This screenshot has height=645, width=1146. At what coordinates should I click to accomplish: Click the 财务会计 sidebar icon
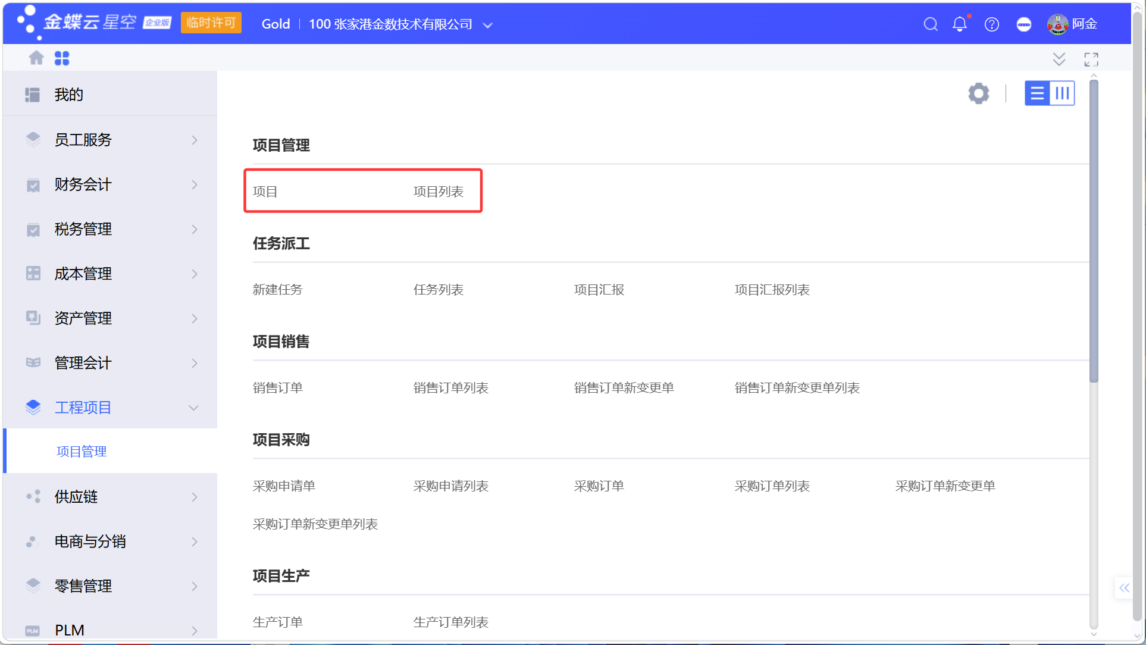(33, 185)
